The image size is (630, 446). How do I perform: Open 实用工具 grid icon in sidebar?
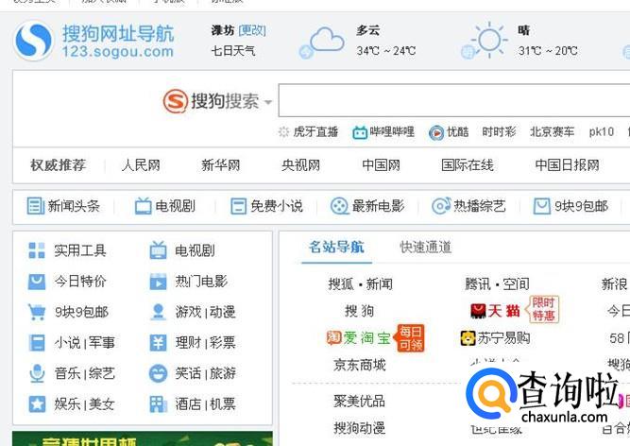click(x=37, y=250)
